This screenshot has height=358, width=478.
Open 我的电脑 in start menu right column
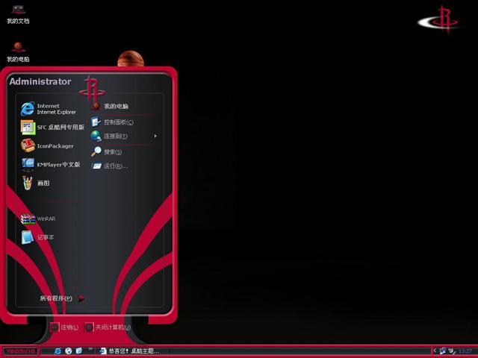point(110,106)
